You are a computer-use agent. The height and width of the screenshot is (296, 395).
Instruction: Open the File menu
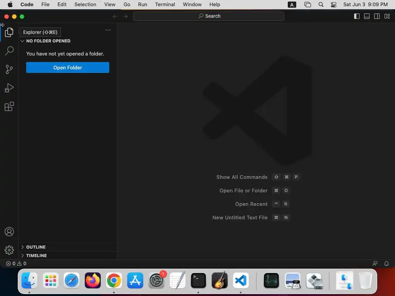coord(46,5)
